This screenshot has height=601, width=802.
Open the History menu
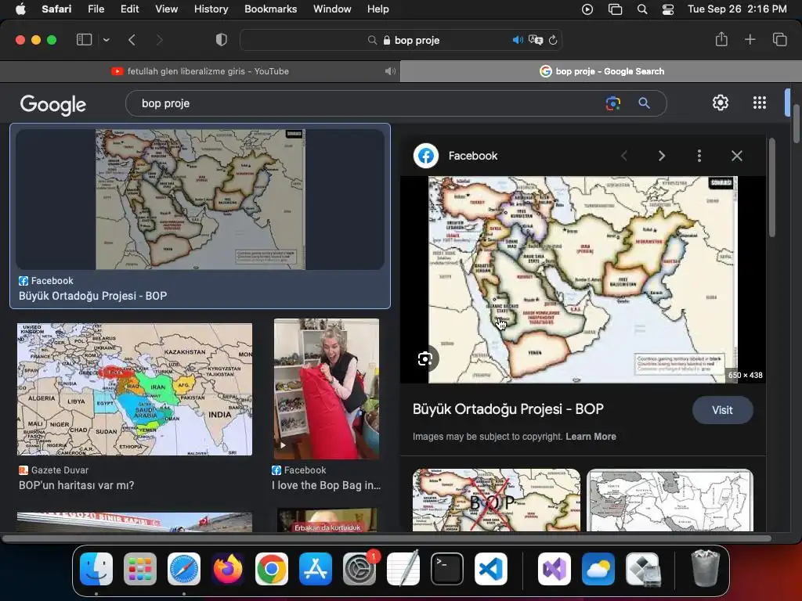[x=211, y=9]
